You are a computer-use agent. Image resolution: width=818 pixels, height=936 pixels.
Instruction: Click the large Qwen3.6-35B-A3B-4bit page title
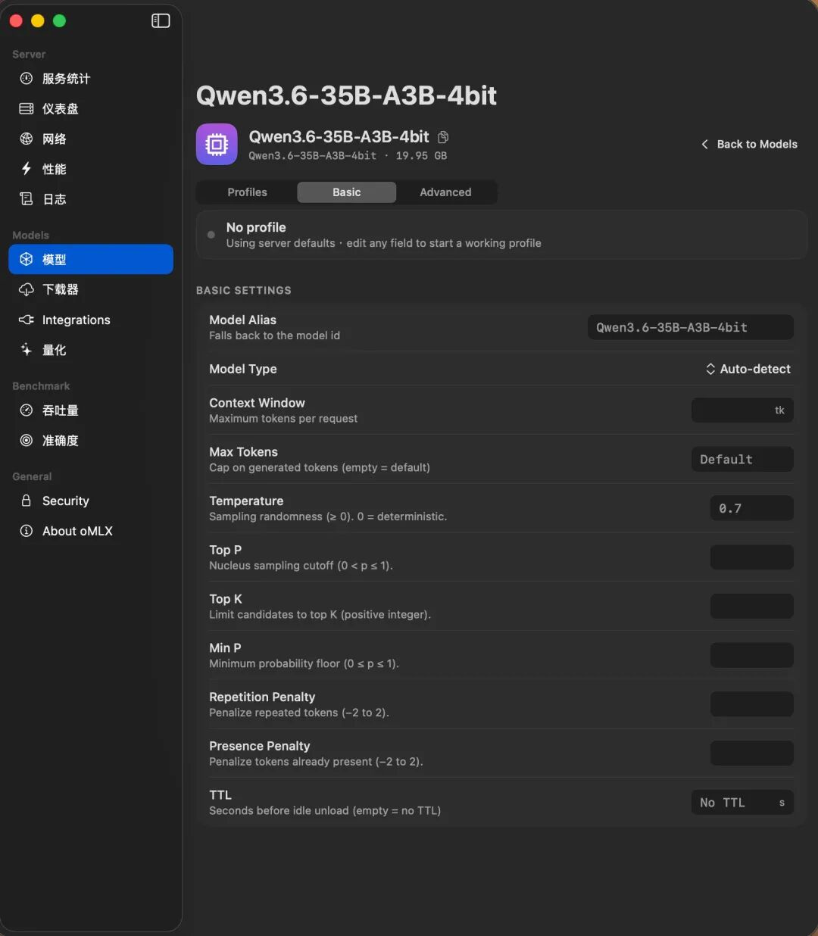tap(346, 95)
